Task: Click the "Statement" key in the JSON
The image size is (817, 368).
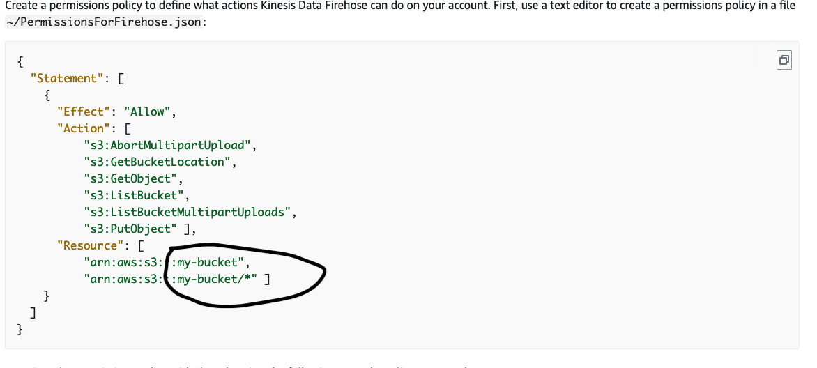Action: [64, 78]
